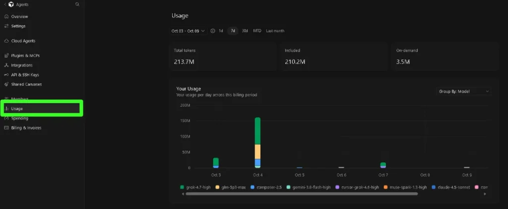The width and height of the screenshot is (508, 209).
Task: Click the Agents title in the sidebar header
Action: coord(22,4)
